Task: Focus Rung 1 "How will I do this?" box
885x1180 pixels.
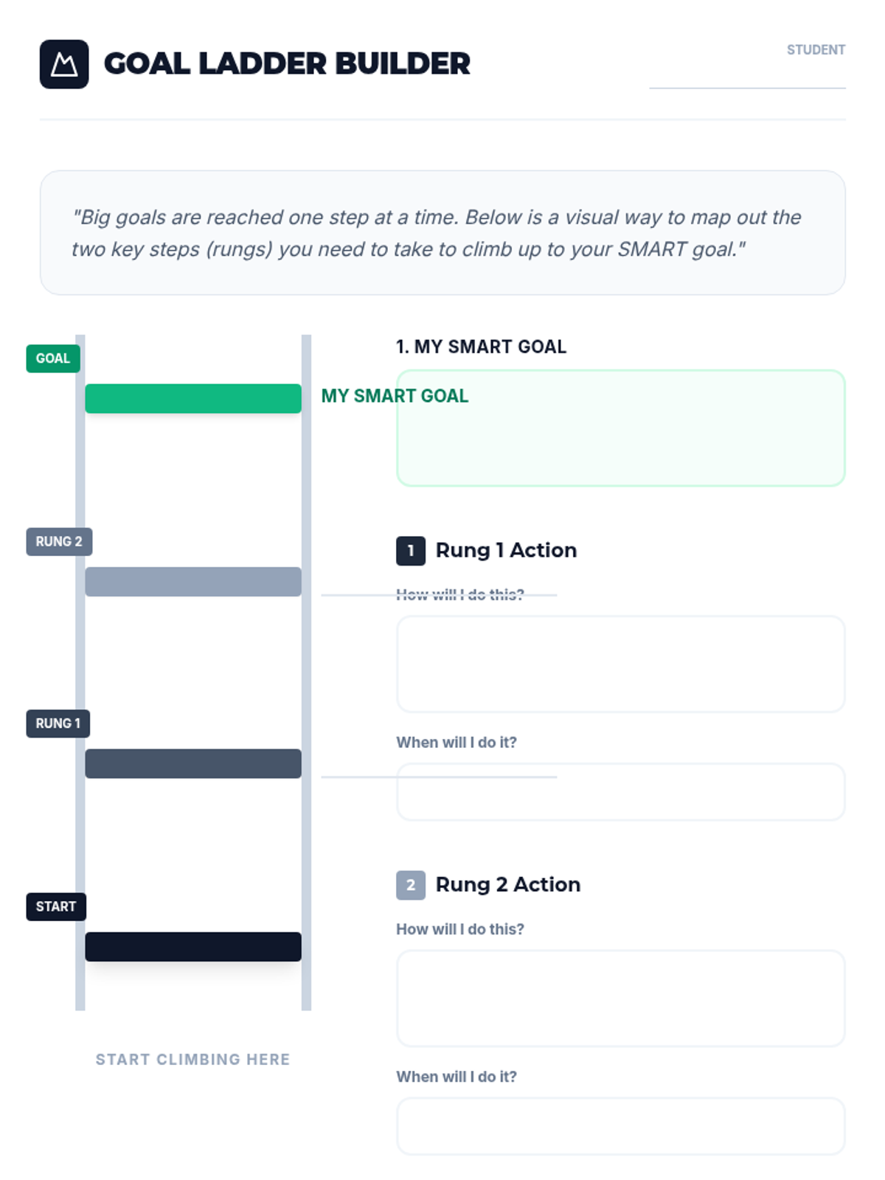Action: point(621,664)
